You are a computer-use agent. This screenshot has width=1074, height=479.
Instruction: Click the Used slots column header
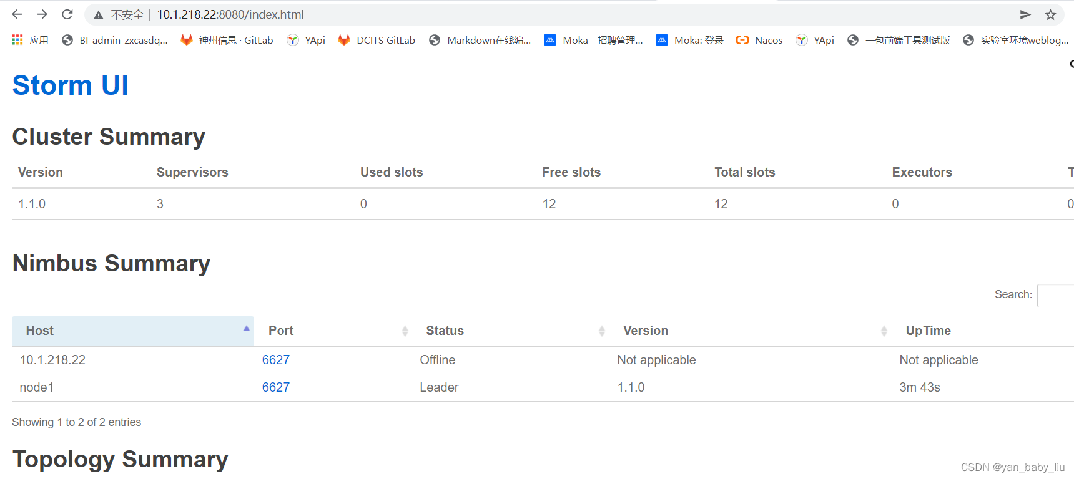392,172
